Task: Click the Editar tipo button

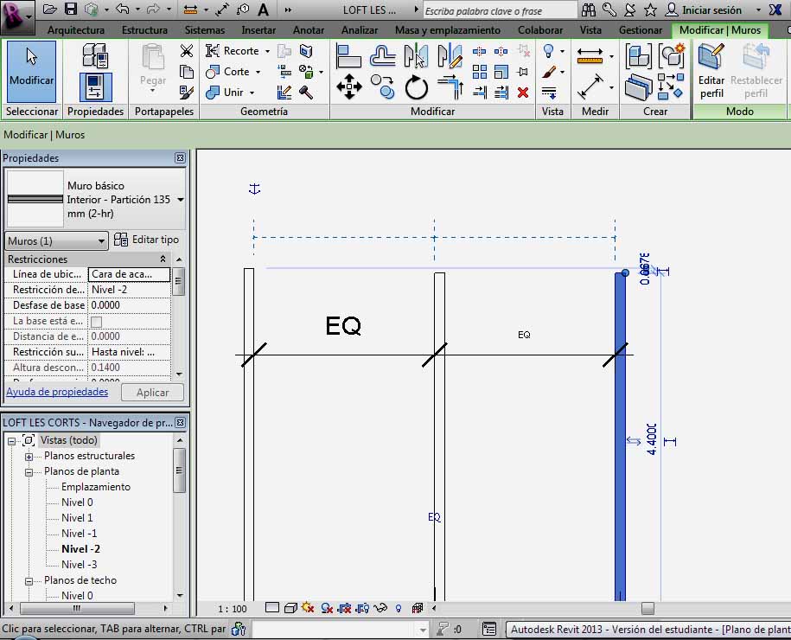Action: click(147, 240)
